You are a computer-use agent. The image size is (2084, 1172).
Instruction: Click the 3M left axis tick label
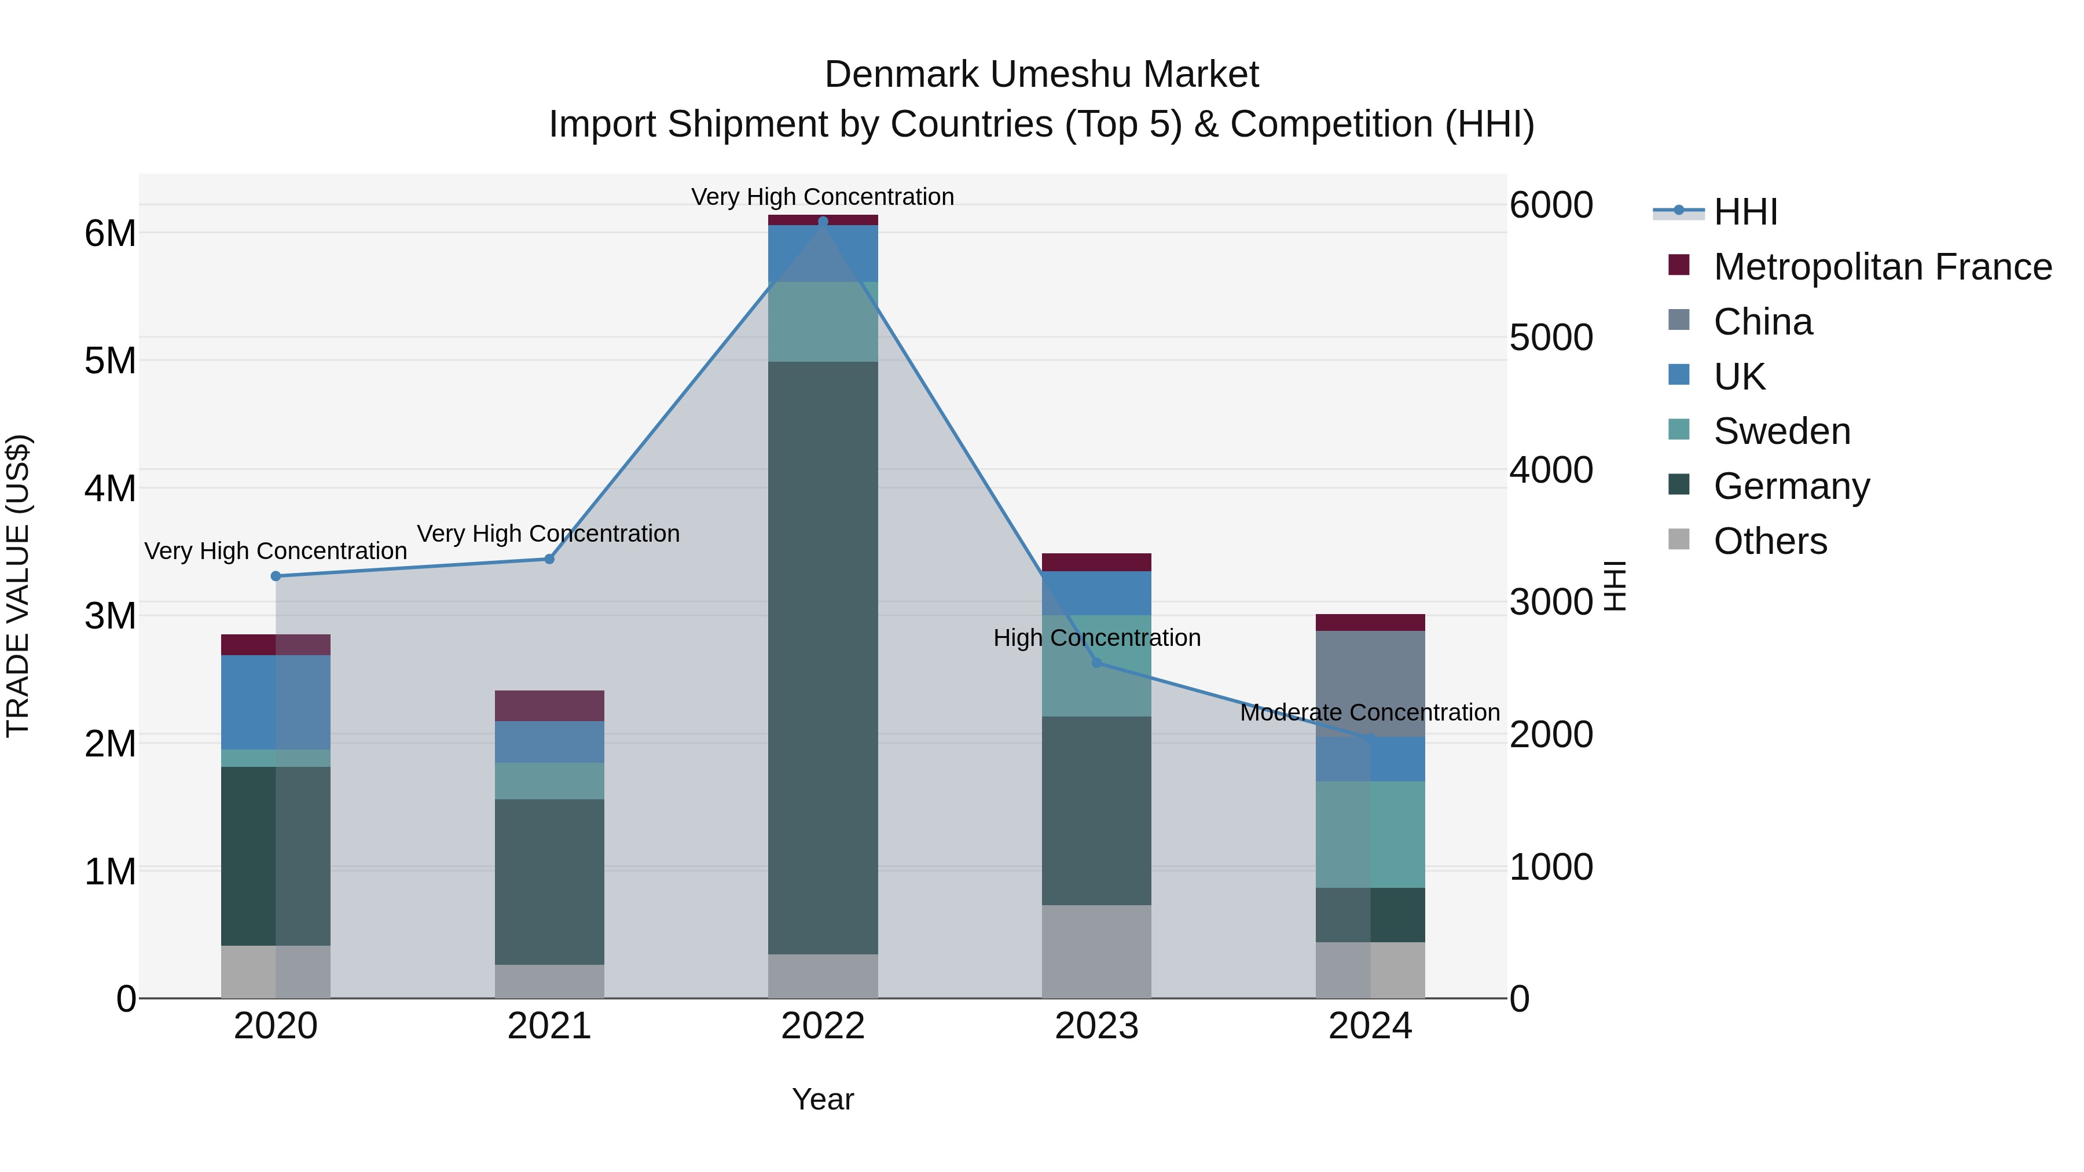pos(110,616)
